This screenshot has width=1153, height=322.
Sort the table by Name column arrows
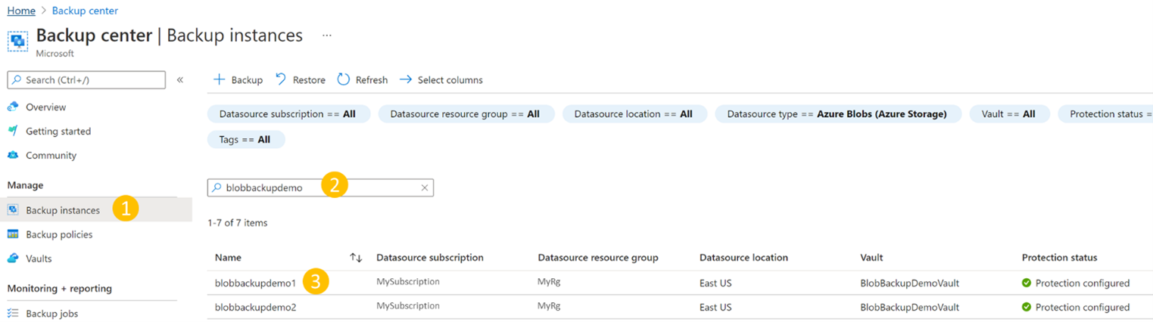pos(356,258)
